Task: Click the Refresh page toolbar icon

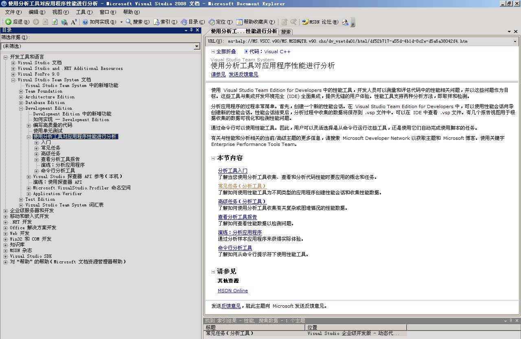Action: 55,22
